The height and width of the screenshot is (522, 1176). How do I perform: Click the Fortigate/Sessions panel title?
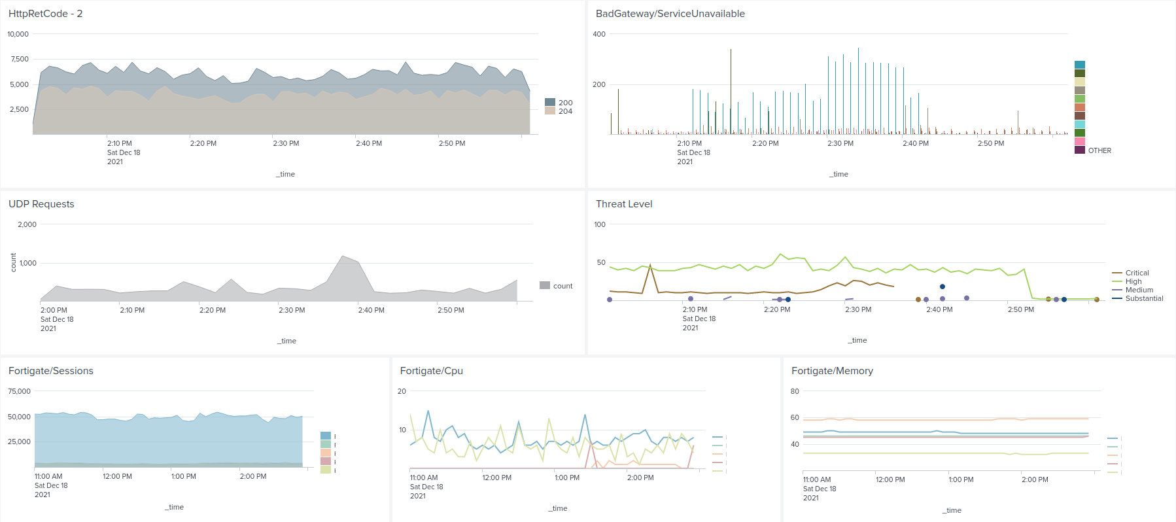click(51, 371)
